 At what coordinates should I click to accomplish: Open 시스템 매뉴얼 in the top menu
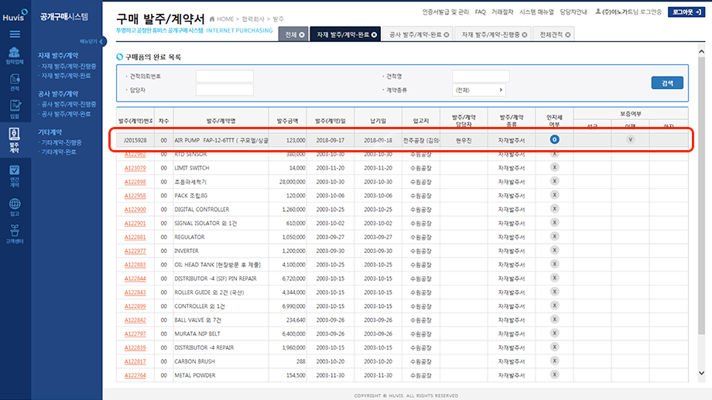click(536, 12)
